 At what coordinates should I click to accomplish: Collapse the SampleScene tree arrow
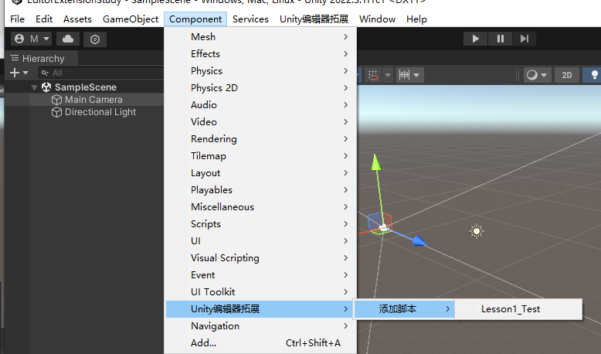[x=35, y=87]
